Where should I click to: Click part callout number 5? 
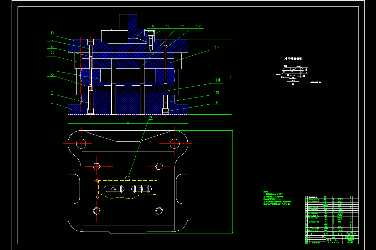click(x=52, y=53)
